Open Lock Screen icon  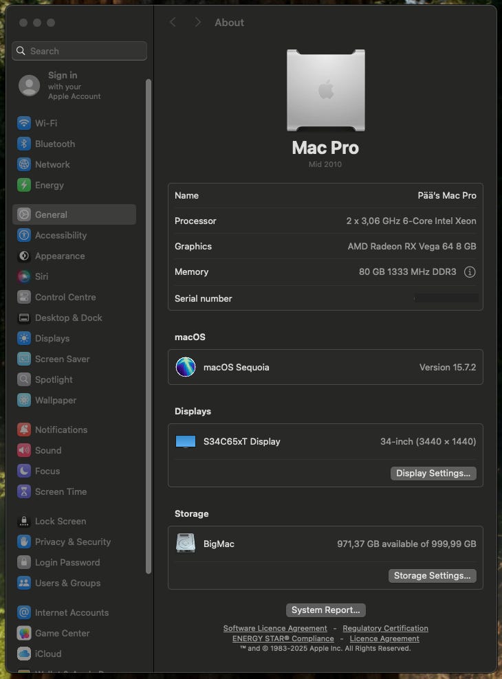(24, 522)
